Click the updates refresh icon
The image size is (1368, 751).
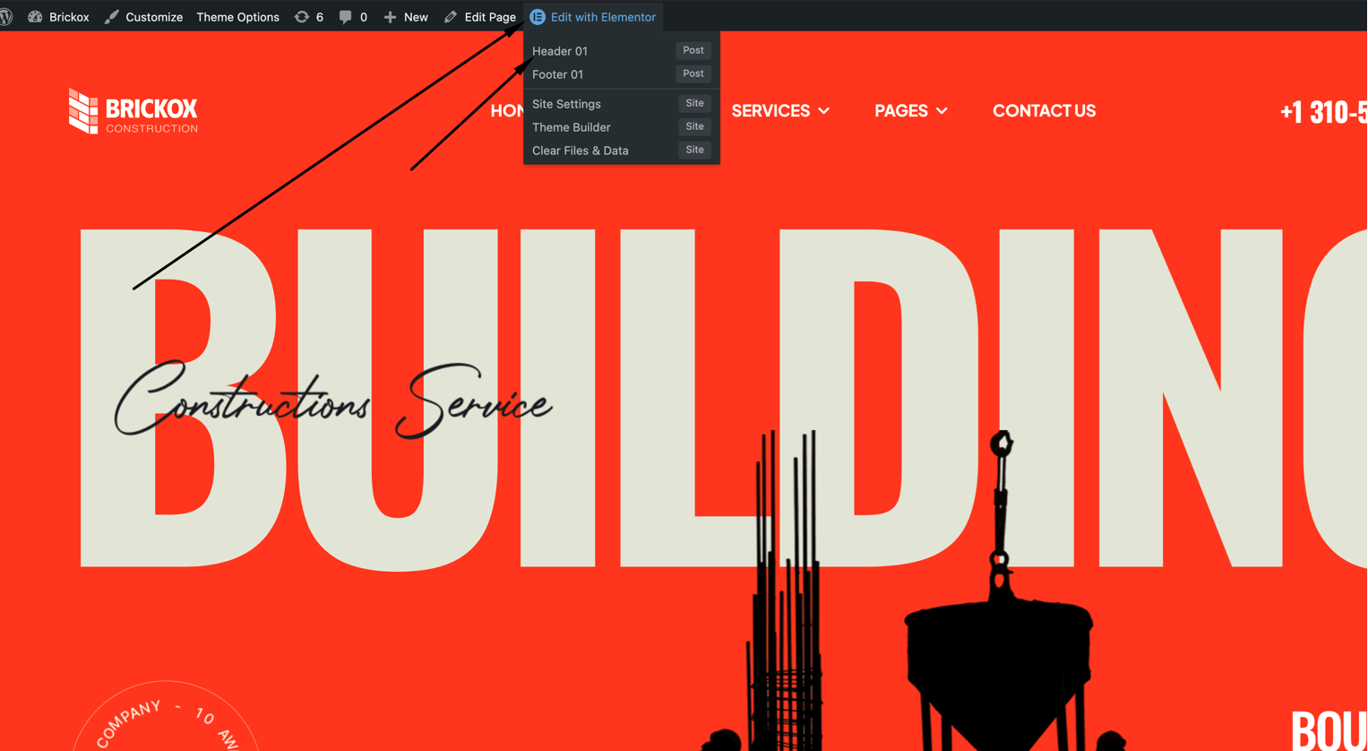click(x=302, y=17)
